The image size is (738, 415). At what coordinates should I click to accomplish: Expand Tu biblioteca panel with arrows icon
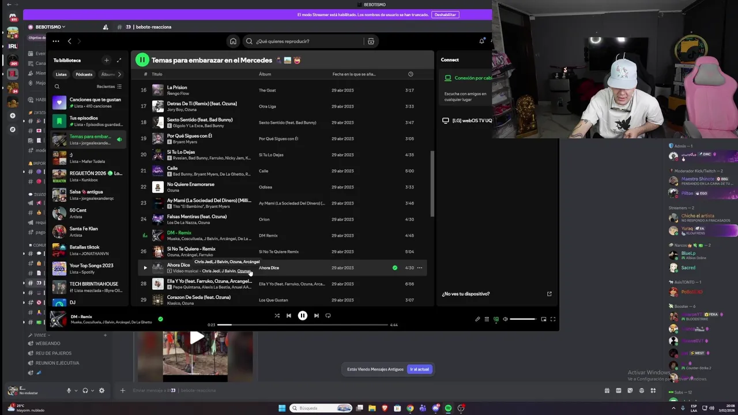click(x=119, y=60)
